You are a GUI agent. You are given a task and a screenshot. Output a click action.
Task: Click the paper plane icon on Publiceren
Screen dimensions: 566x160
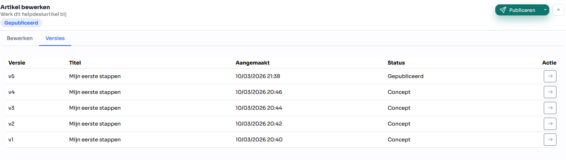[x=503, y=10]
